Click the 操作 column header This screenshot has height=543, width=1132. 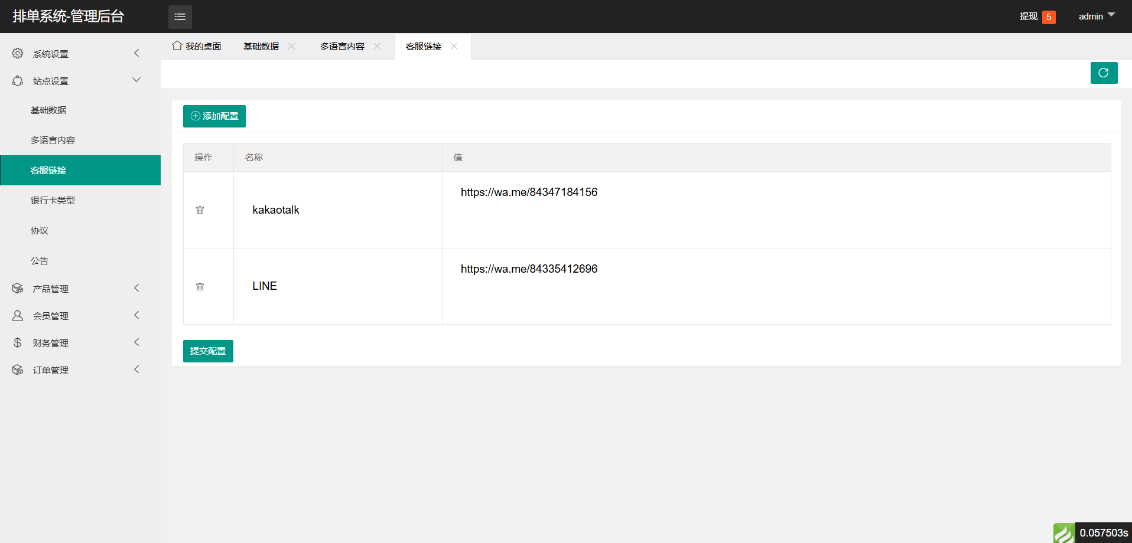point(203,157)
